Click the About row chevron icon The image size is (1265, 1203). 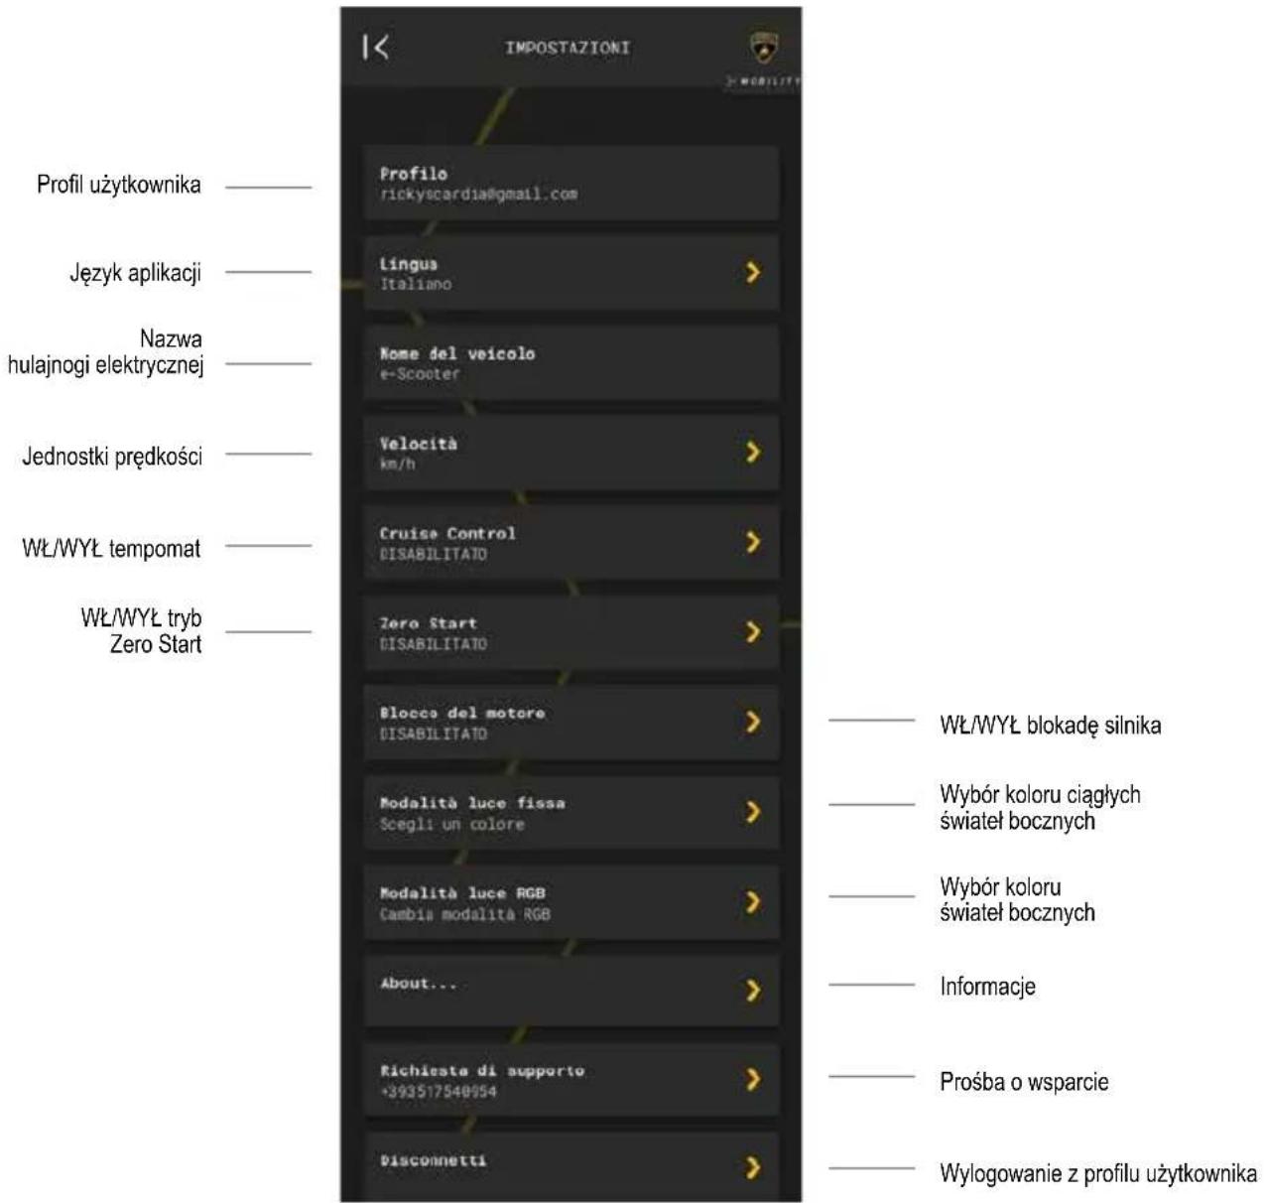click(753, 990)
